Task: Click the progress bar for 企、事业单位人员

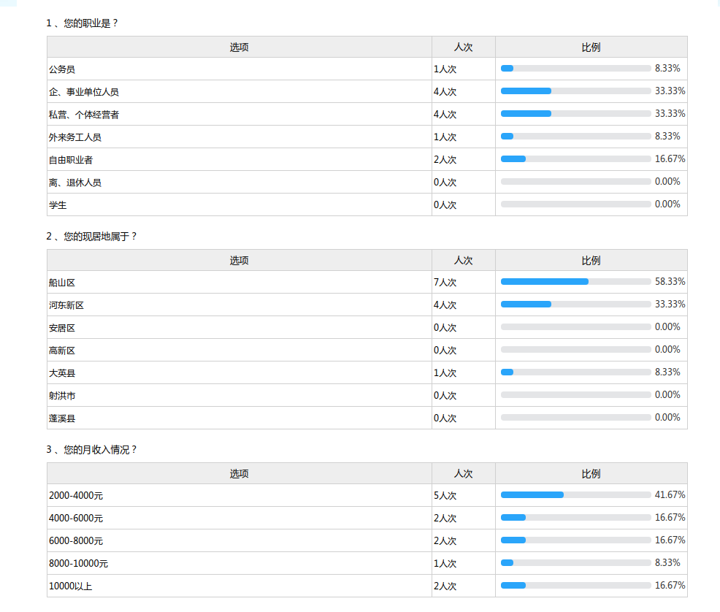Action: [575, 91]
